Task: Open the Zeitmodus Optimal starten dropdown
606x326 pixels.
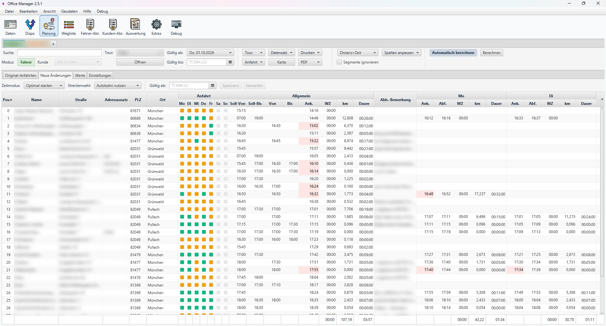Action: [44, 86]
